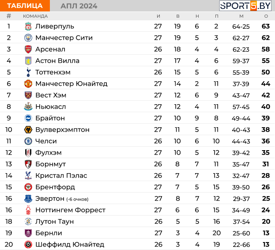Click the Everton club crest icon
The width and height of the screenshot is (275, 250).
point(28,199)
